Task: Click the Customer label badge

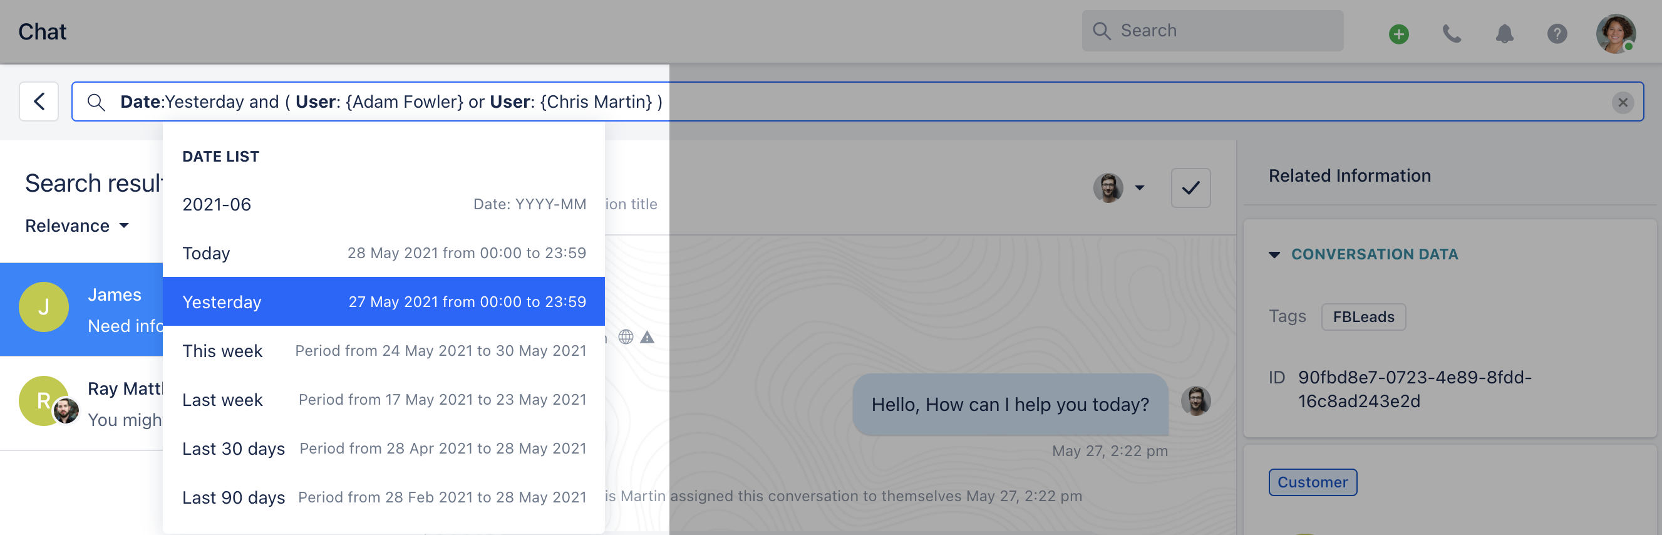Action: coord(1313,482)
